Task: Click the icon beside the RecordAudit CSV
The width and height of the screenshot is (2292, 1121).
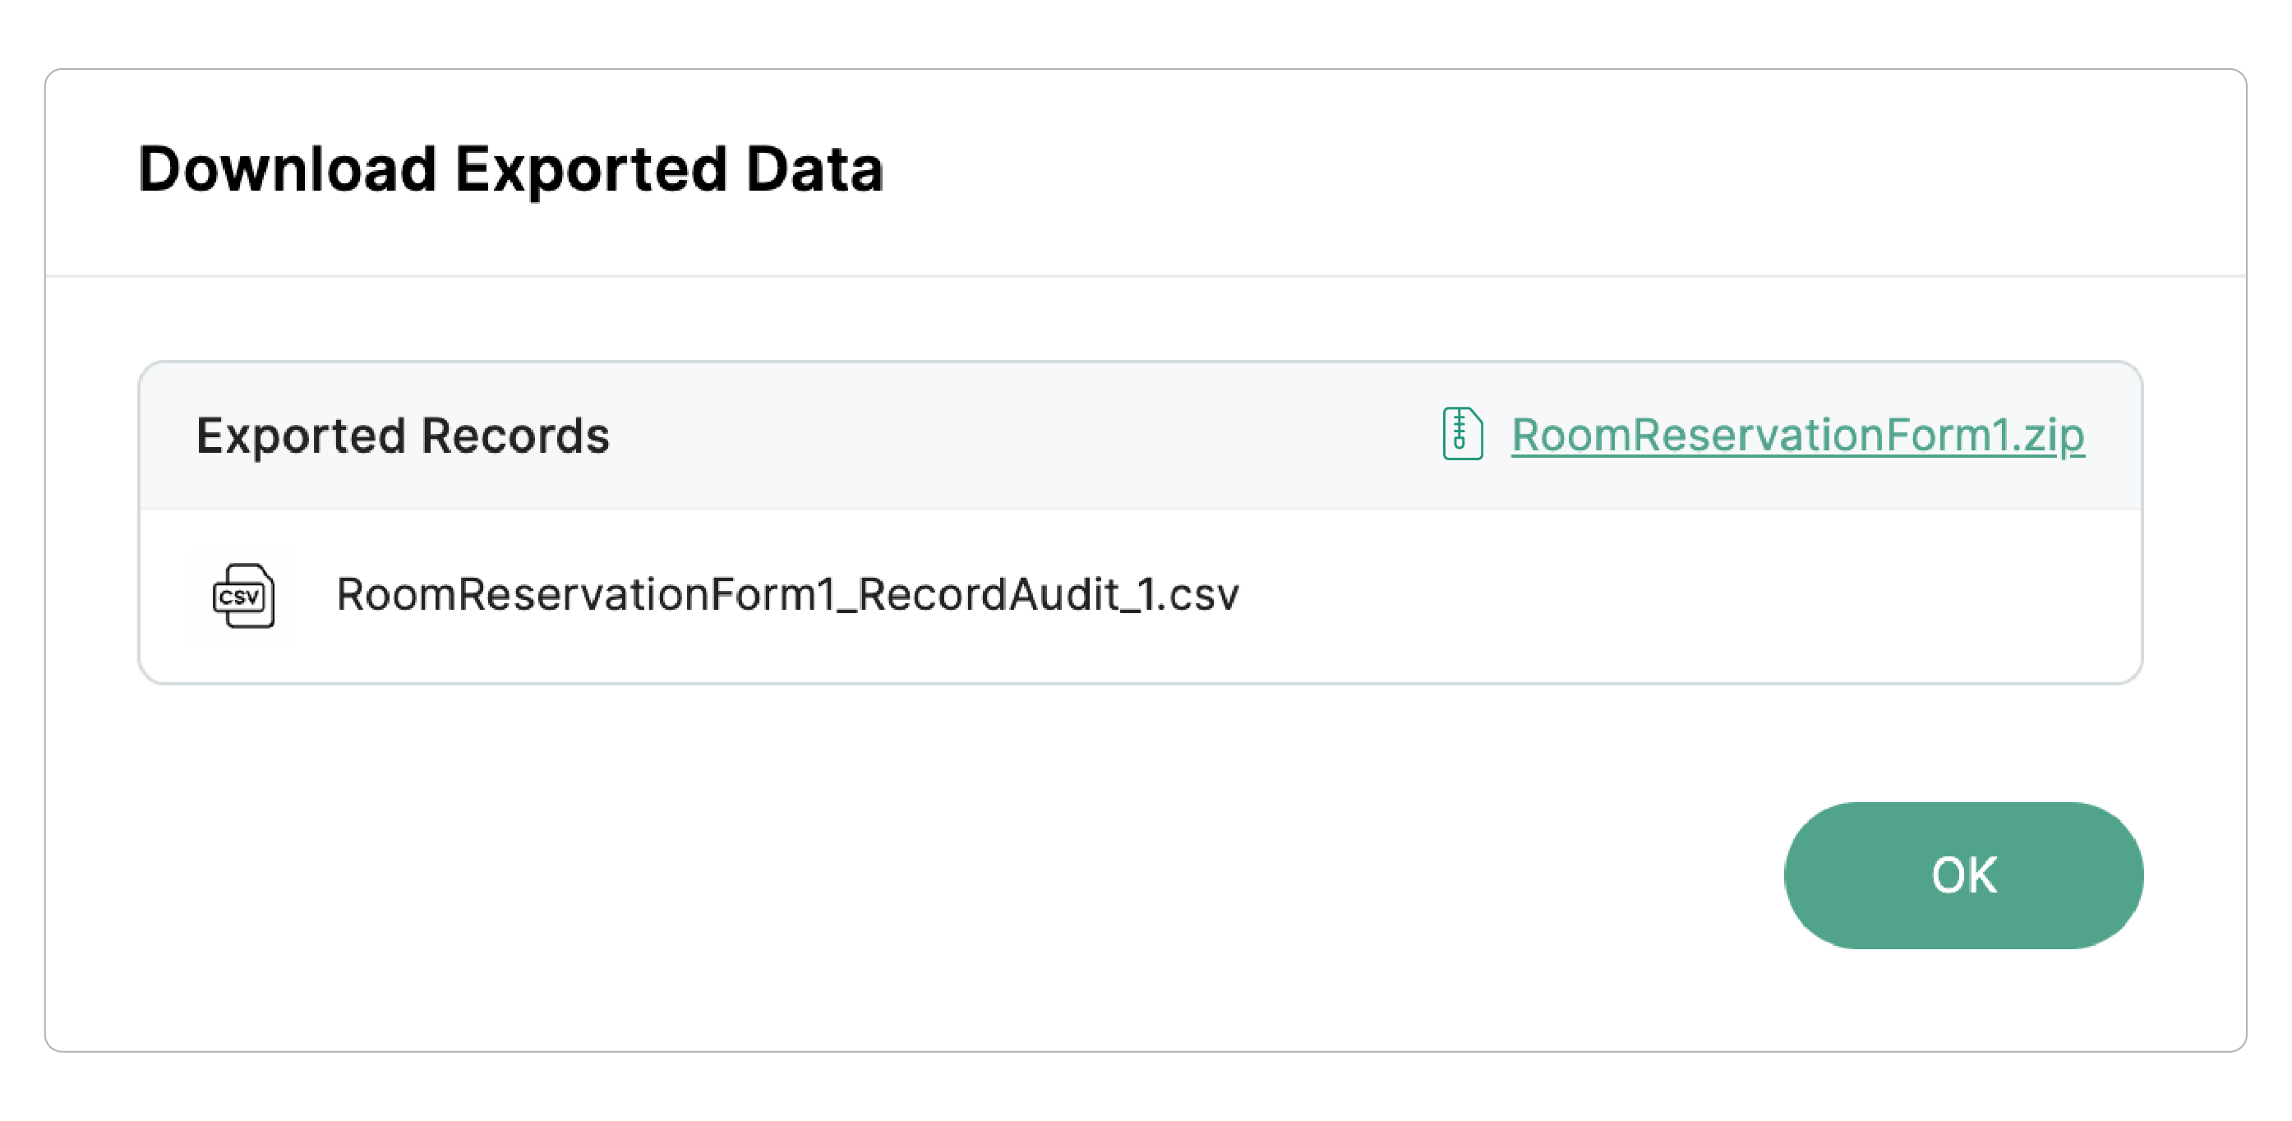Action: click(x=243, y=595)
